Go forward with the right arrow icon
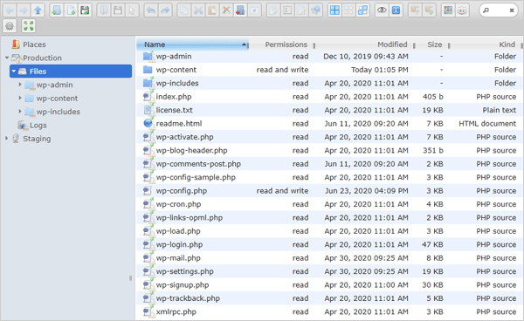Screen dimensions: 524x321 [24, 10]
